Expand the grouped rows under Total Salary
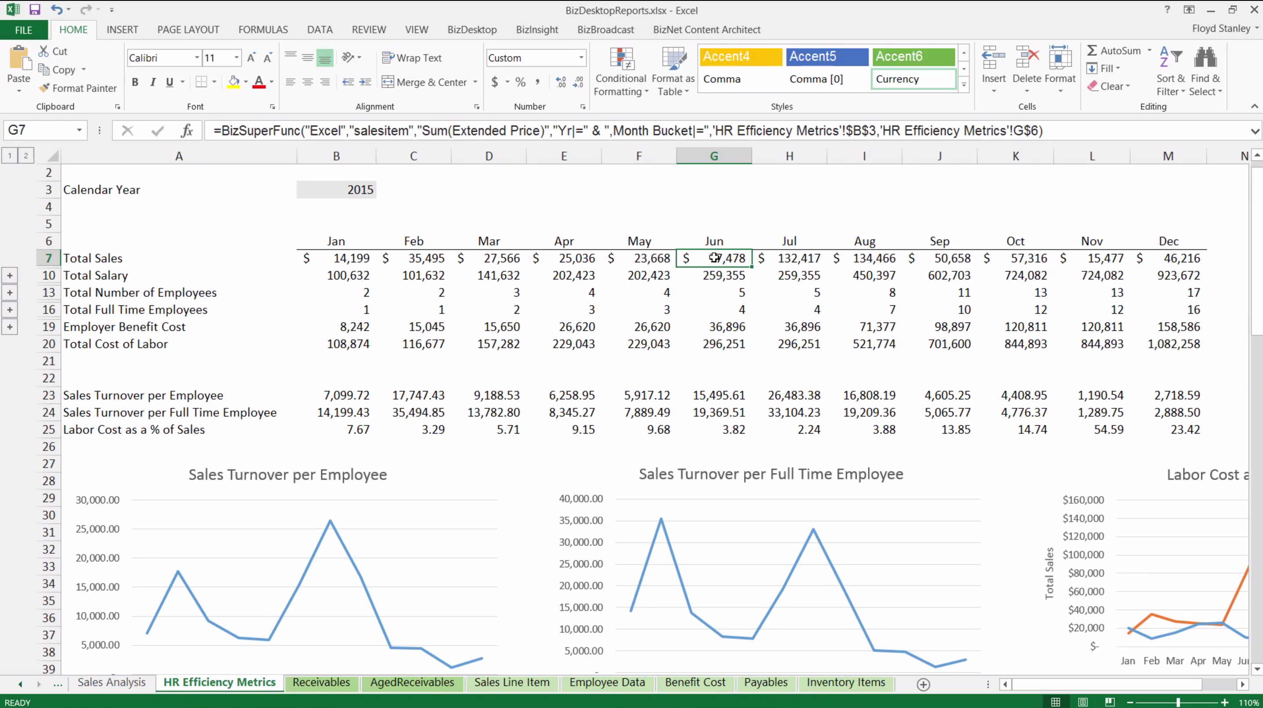 [x=10, y=275]
